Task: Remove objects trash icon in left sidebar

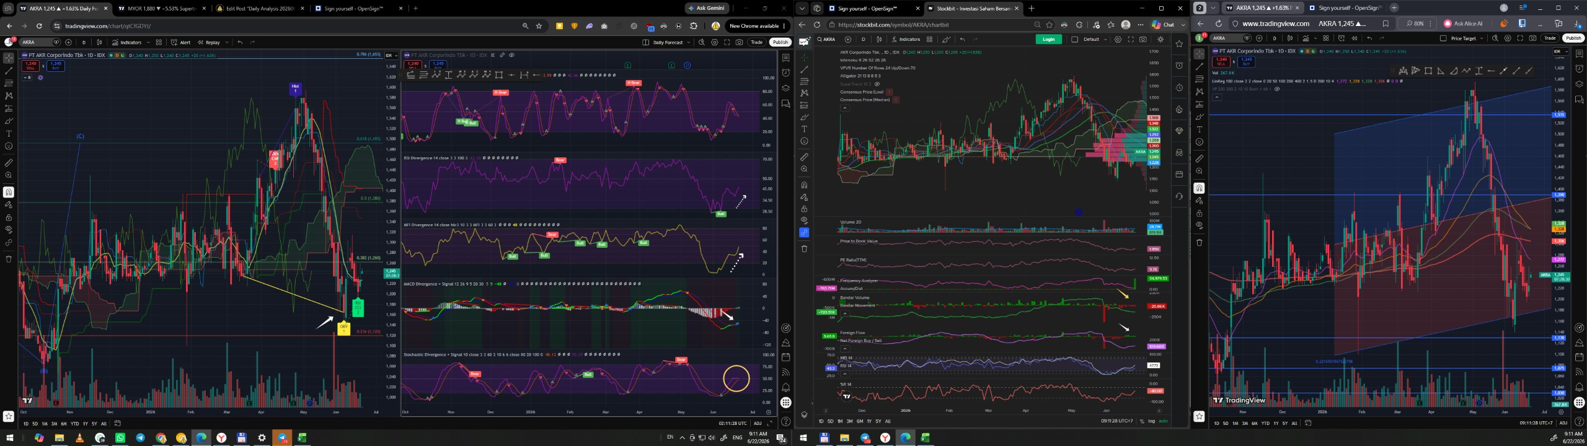Action: pos(9,259)
